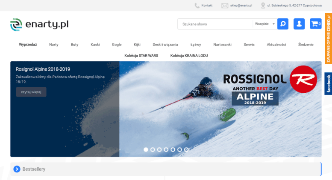Open the Wyprzedaż menu
Viewport: 332px width, 180px height.
click(28, 45)
